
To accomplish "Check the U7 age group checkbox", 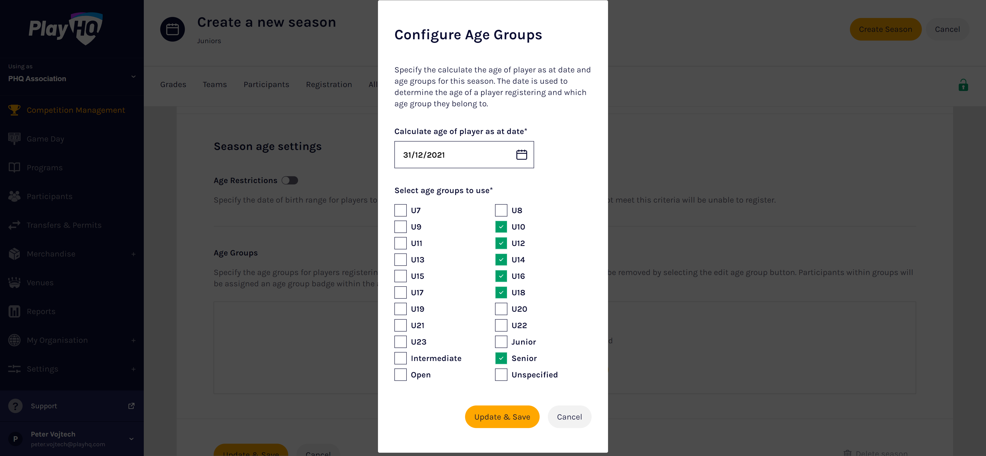I will (400, 210).
